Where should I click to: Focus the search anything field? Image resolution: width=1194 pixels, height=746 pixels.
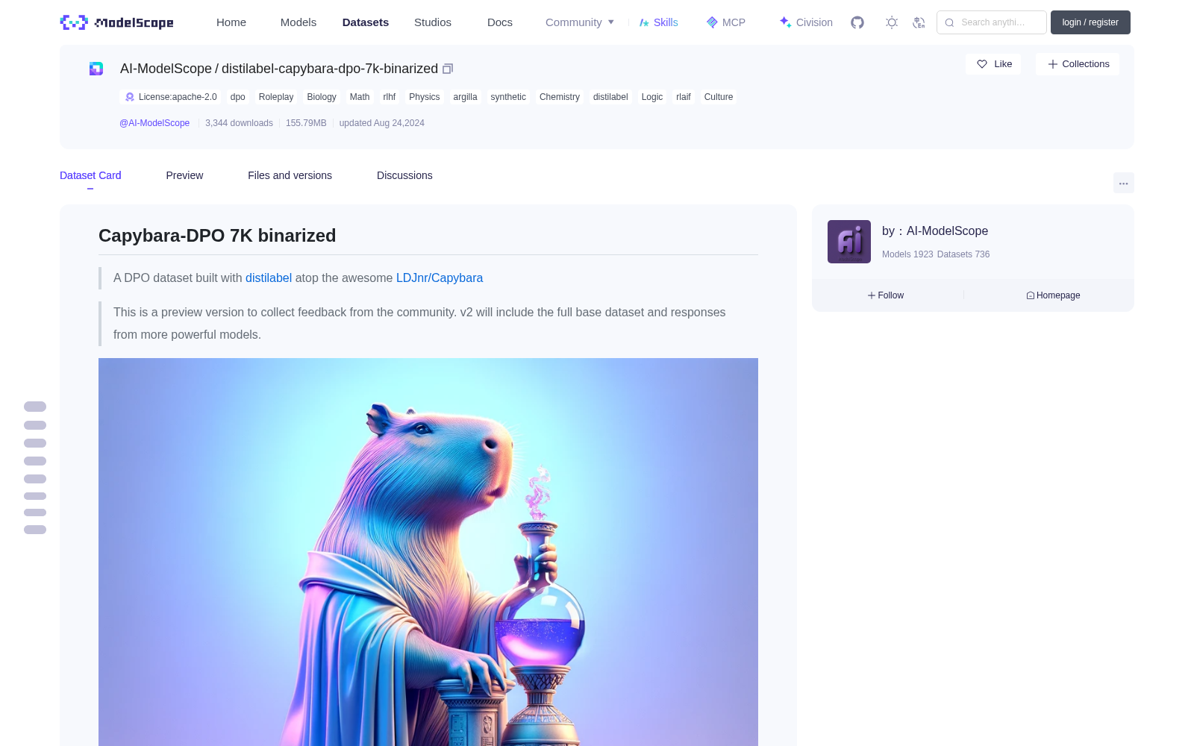(x=992, y=22)
